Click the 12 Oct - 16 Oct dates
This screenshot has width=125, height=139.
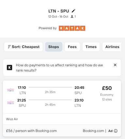click(x=58, y=17)
